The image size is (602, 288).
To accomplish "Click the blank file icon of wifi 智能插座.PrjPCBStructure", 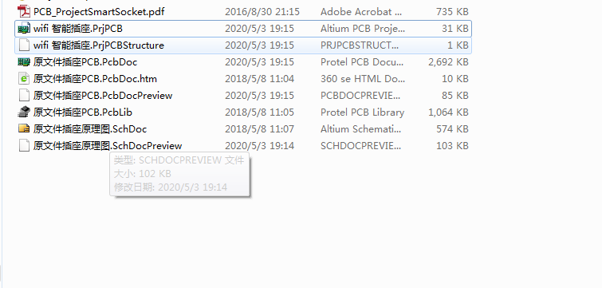I will click(x=24, y=45).
